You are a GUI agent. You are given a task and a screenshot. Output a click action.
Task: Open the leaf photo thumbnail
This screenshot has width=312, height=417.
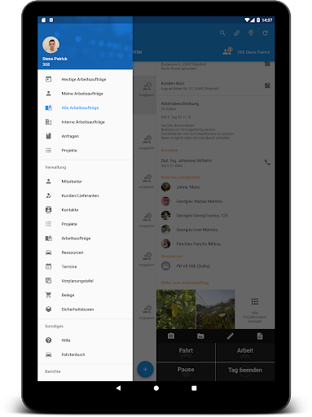[x=176, y=309]
